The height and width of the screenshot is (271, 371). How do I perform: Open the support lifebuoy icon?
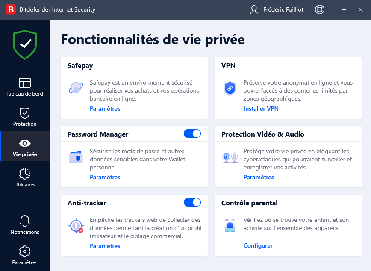click(x=319, y=9)
